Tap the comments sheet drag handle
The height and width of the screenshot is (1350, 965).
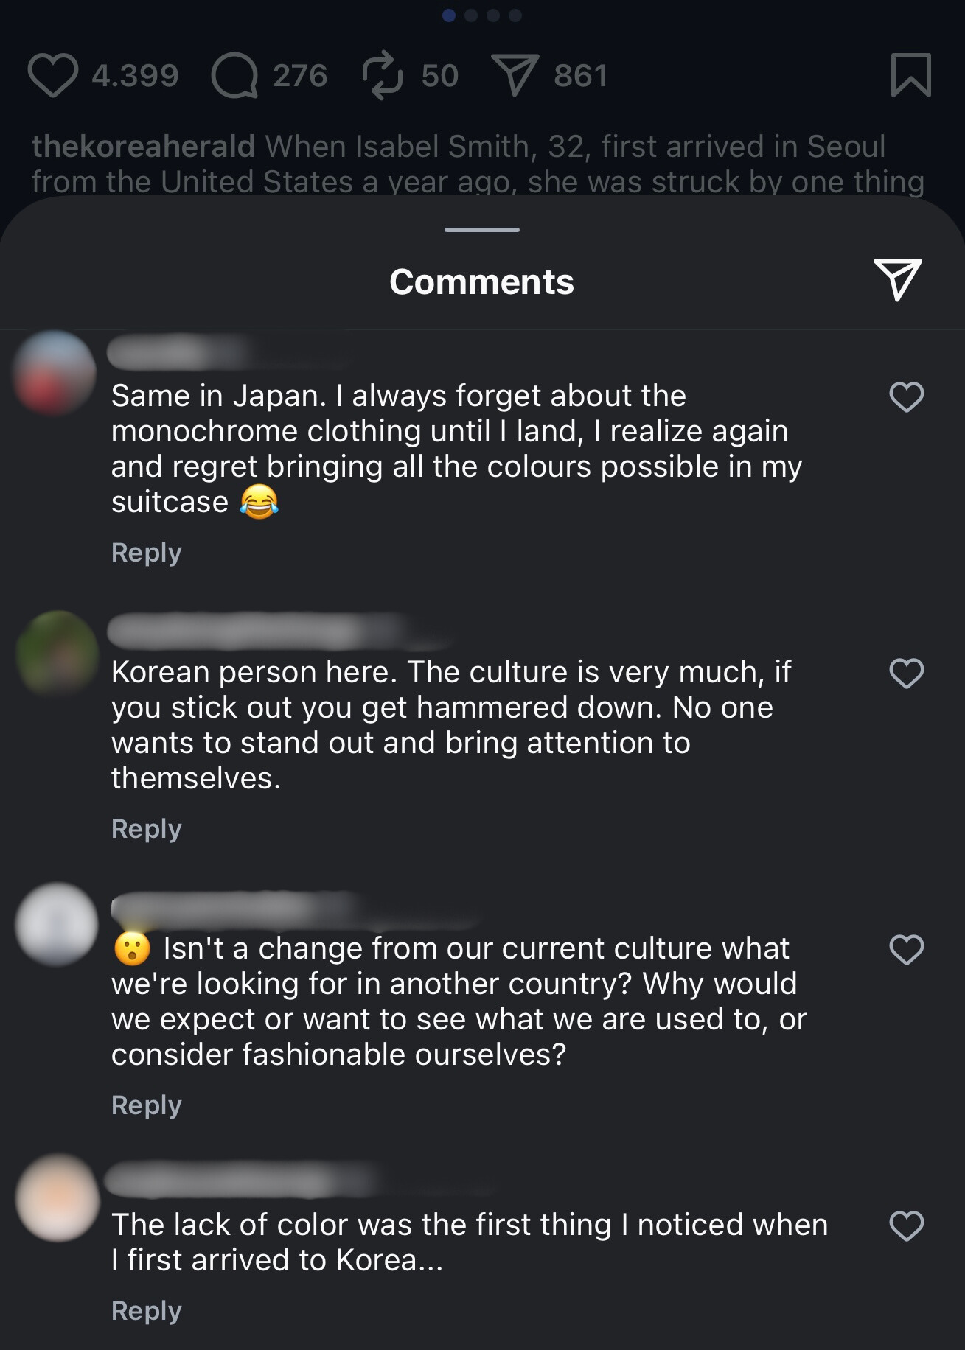pos(482,230)
